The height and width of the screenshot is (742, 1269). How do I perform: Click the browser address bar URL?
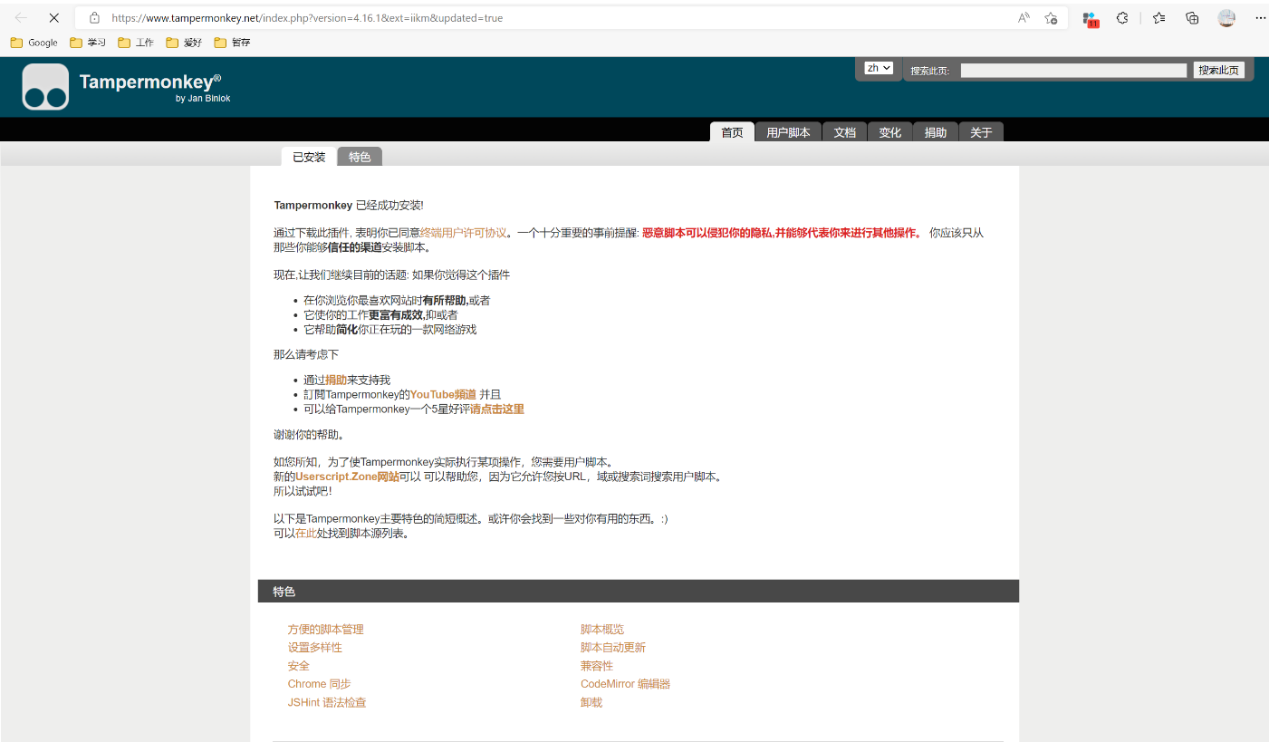pyautogui.click(x=308, y=18)
